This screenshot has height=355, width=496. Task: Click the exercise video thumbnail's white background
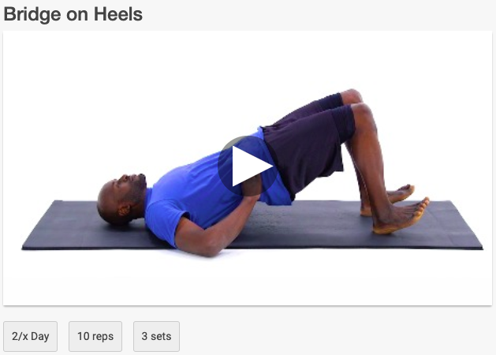click(x=126, y=79)
